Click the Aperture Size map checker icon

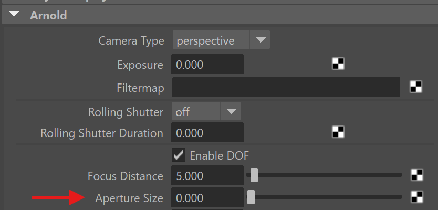416,197
